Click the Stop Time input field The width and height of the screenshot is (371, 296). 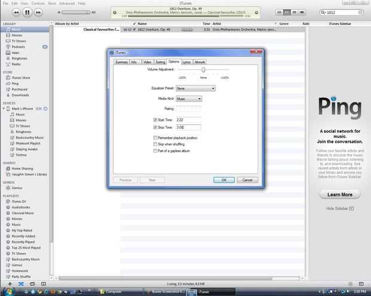(188, 127)
